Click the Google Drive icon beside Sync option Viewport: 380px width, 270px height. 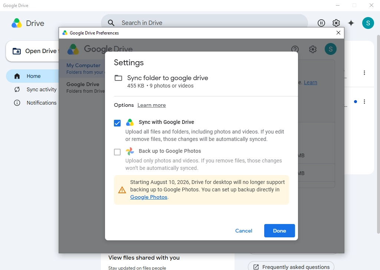(x=130, y=122)
